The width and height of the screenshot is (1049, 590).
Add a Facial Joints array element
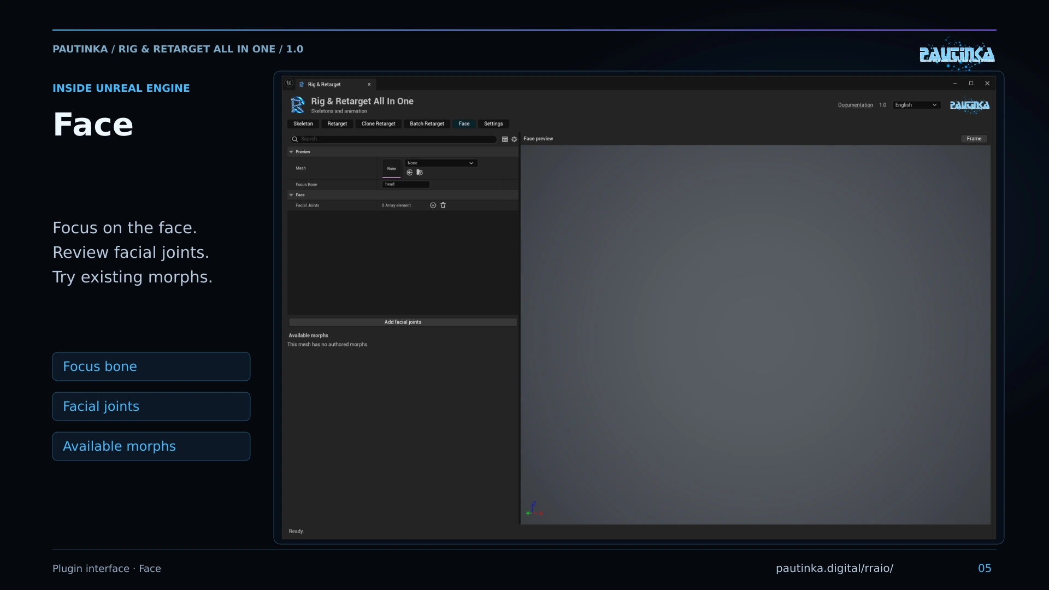(433, 205)
